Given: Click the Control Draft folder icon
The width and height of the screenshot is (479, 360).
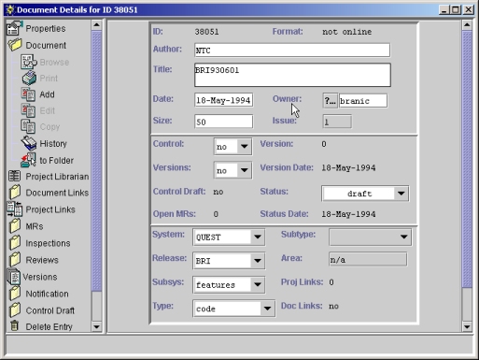Looking at the screenshot, I should [15, 310].
